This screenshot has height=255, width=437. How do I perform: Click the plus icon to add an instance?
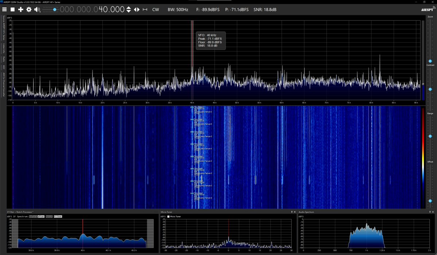tap(21, 9)
